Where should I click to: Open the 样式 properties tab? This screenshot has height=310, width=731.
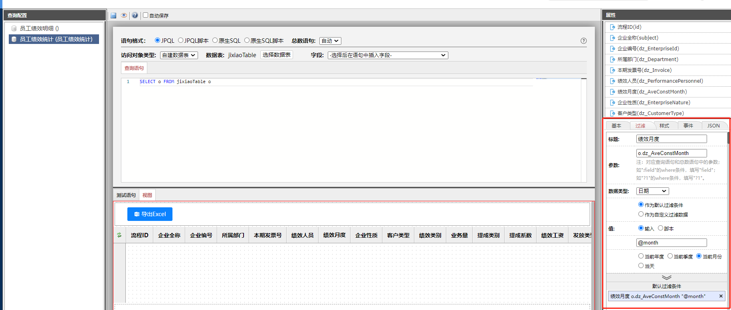[664, 125]
